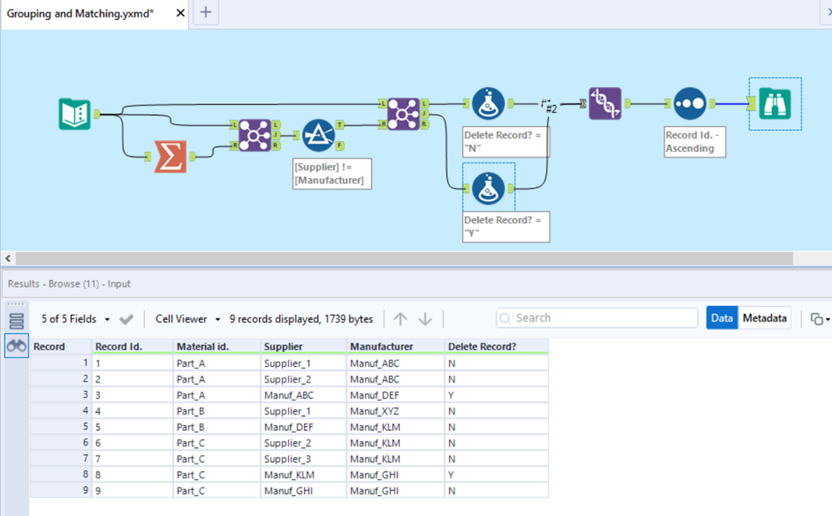This screenshot has height=516, width=832.
Task: Select the Manuf_GHI supplier cell in row 9
Action: pos(303,490)
